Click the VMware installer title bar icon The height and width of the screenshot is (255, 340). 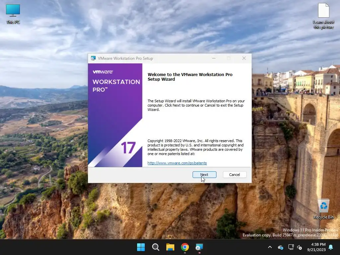[93, 58]
